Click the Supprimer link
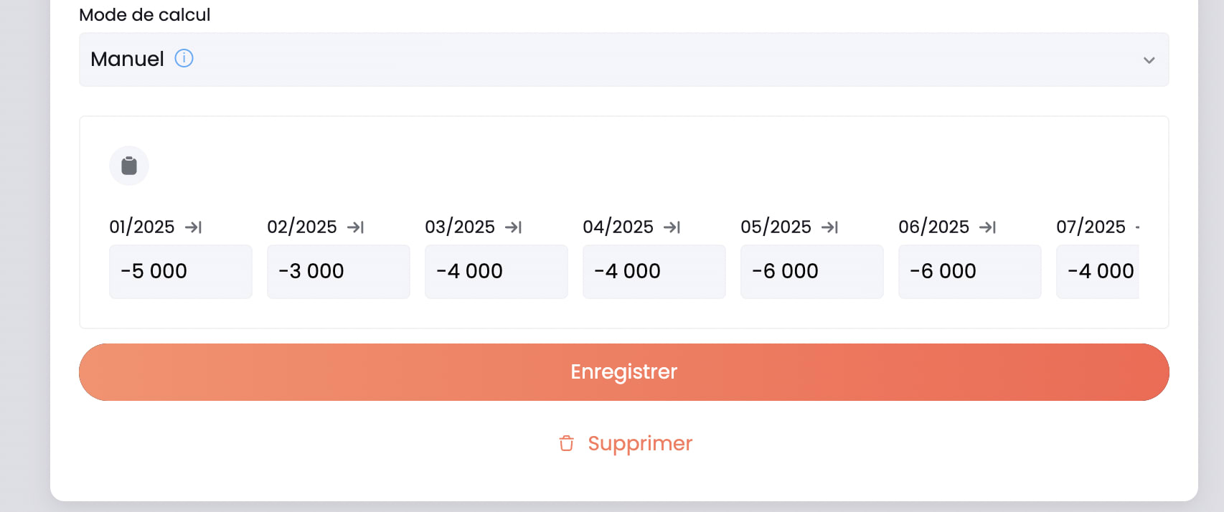This screenshot has height=512, width=1224. click(639, 444)
